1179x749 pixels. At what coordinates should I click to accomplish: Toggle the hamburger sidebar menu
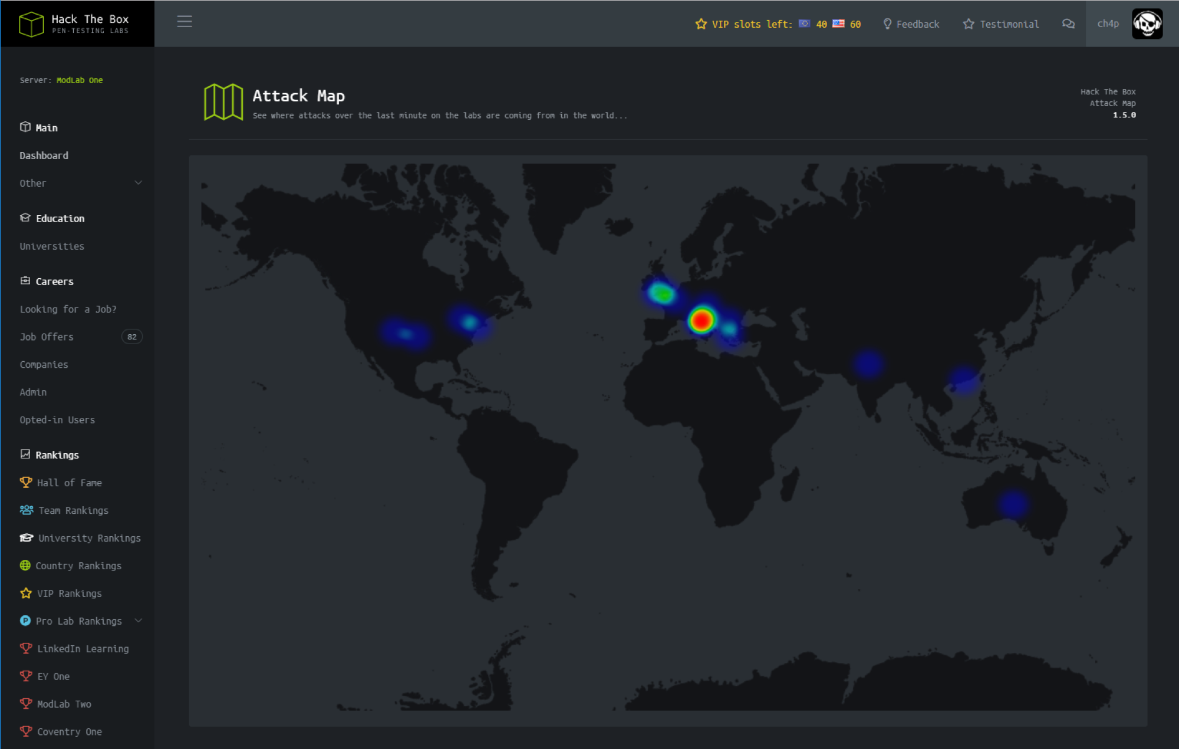click(185, 22)
